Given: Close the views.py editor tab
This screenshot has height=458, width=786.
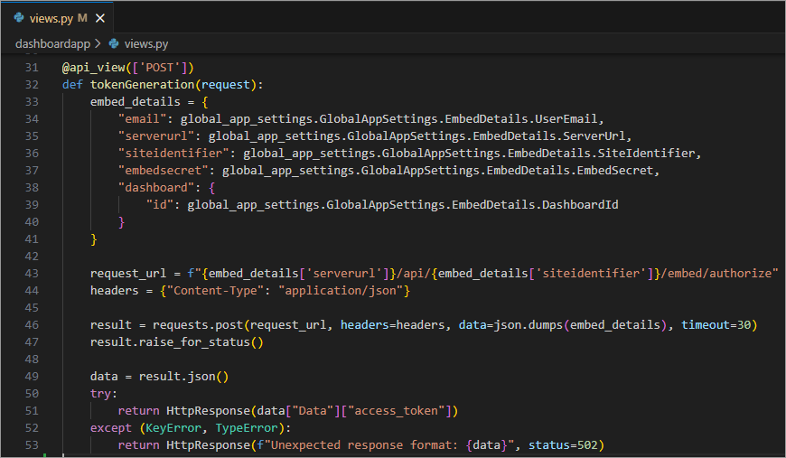Looking at the screenshot, I should 99,18.
